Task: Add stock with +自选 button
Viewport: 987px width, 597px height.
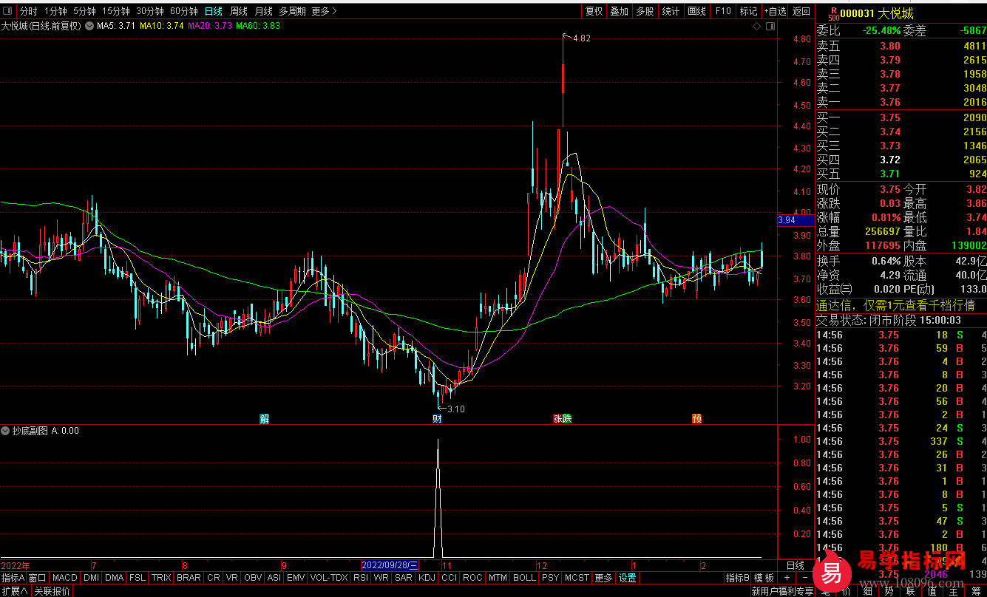Action: pyautogui.click(x=776, y=11)
